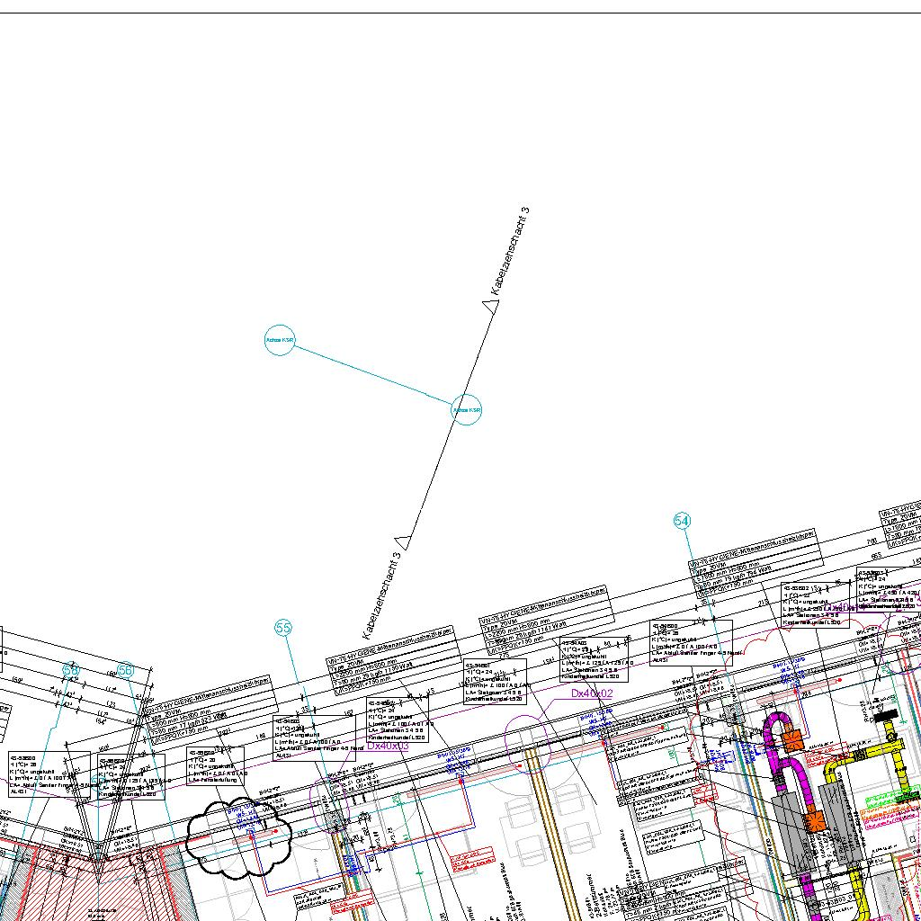The width and height of the screenshot is (921, 921).
Task: Click the upper Kabelziehschacht 3 label
Action: [x=509, y=252]
